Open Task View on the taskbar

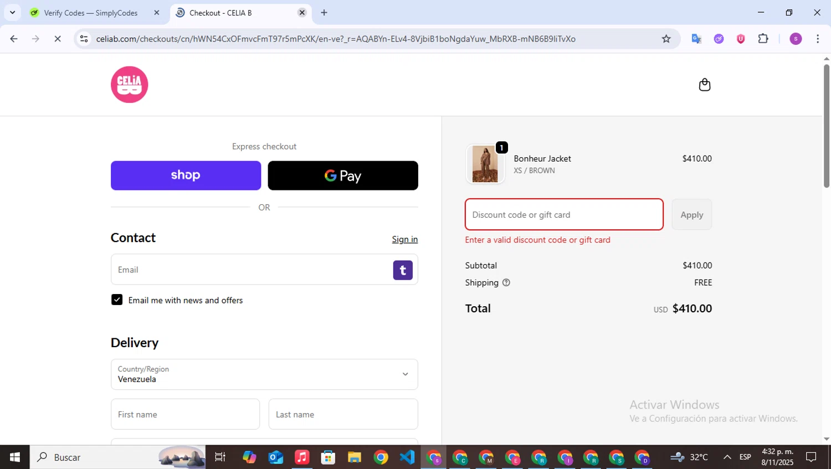click(220, 457)
